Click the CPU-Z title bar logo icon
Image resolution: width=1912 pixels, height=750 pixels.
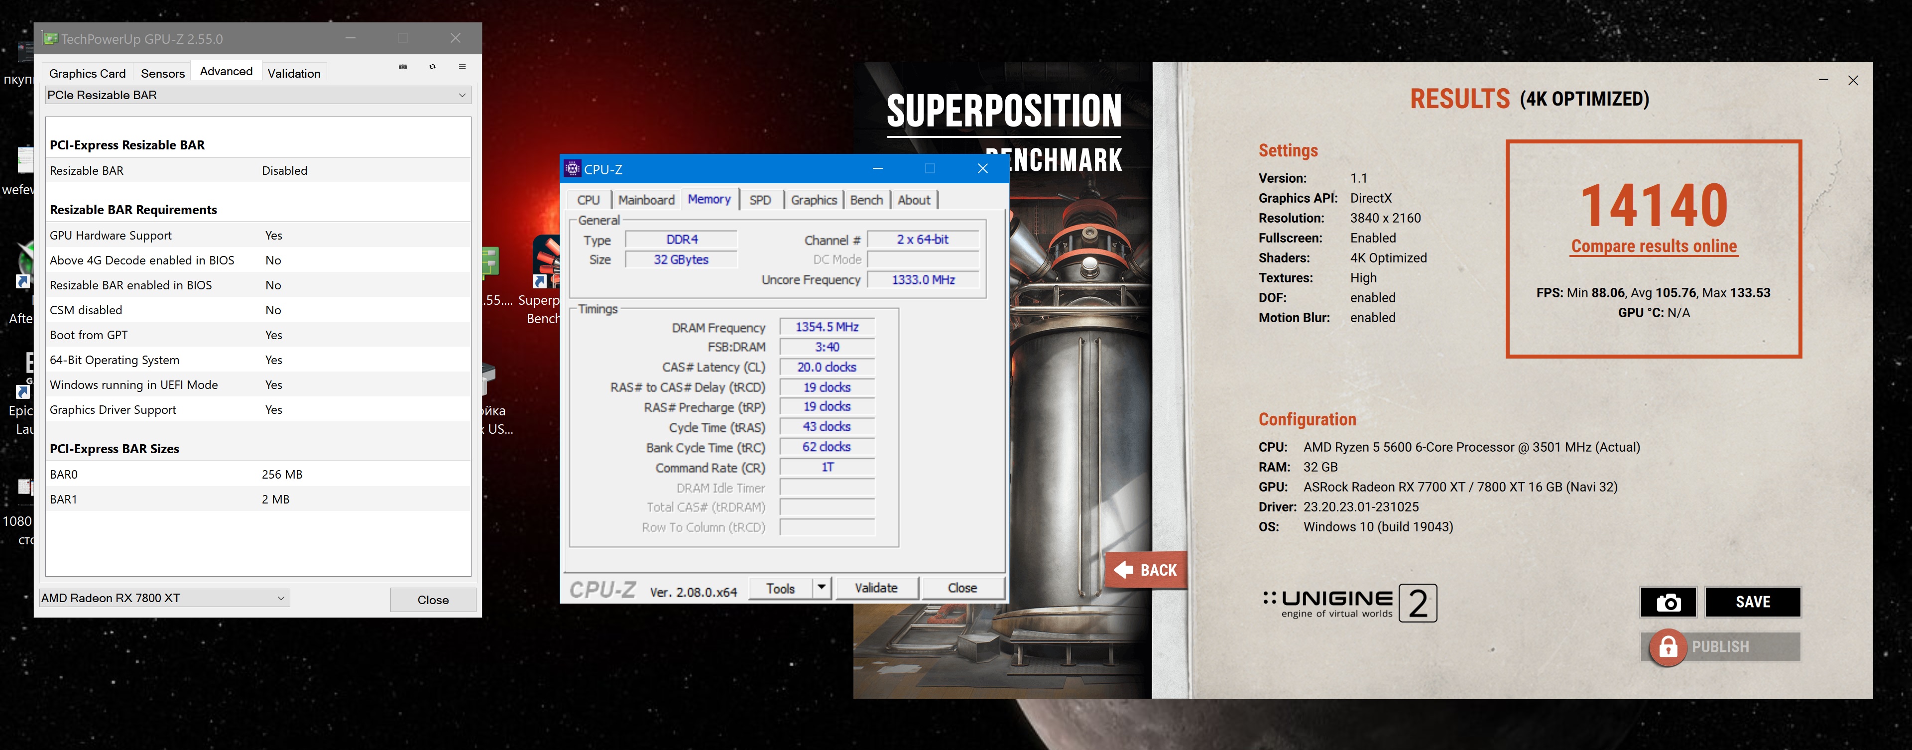pyautogui.click(x=572, y=168)
